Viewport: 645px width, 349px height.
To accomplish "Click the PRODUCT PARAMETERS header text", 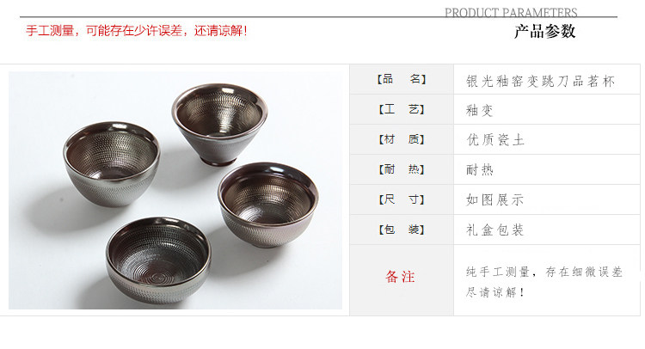I will 511,12.
